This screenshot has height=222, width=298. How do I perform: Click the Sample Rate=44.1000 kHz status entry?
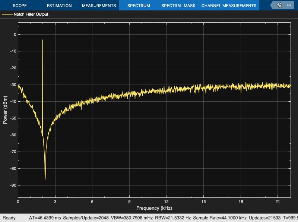click(220, 218)
